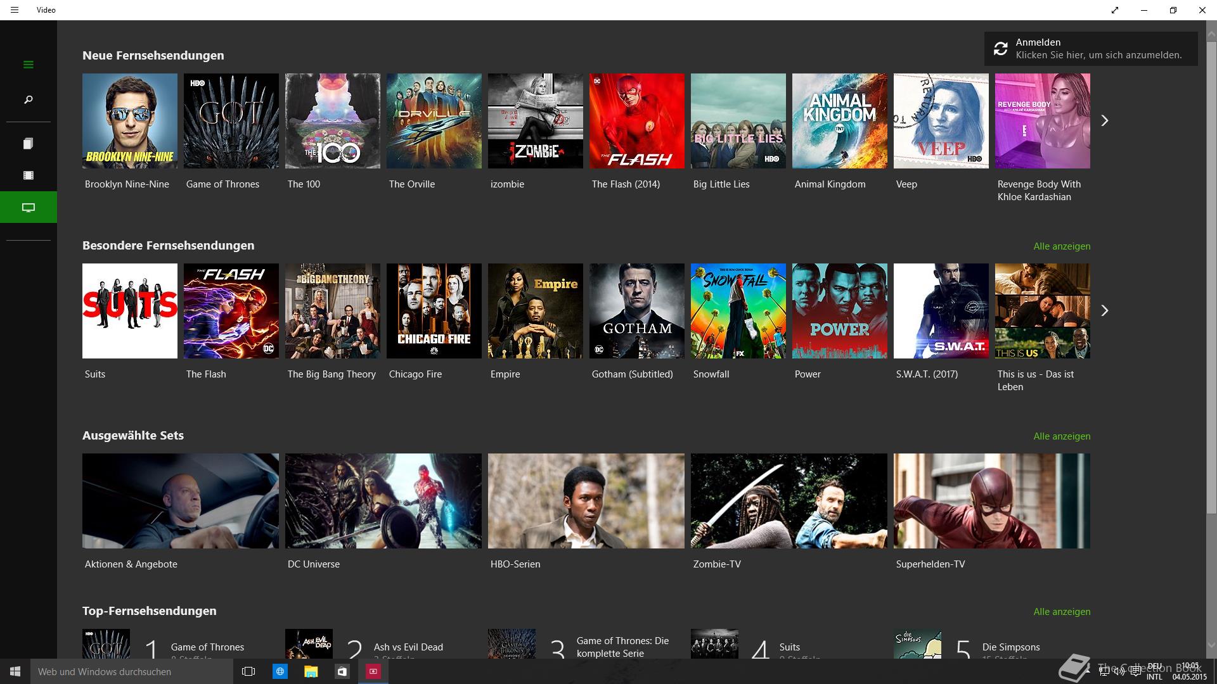Image resolution: width=1217 pixels, height=684 pixels.
Task: Open Task View in the taskbar
Action: click(x=248, y=671)
